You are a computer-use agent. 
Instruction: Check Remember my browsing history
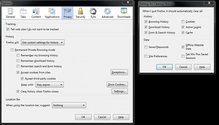(18, 55)
